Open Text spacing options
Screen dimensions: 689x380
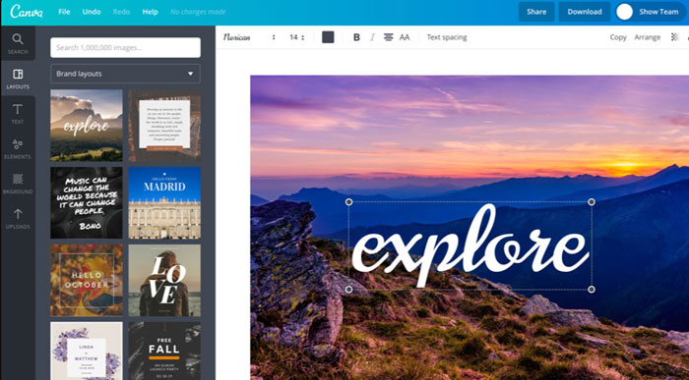tap(447, 37)
